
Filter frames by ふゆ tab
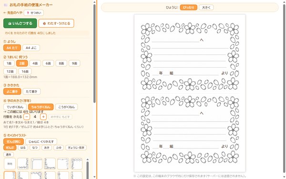[59, 147]
